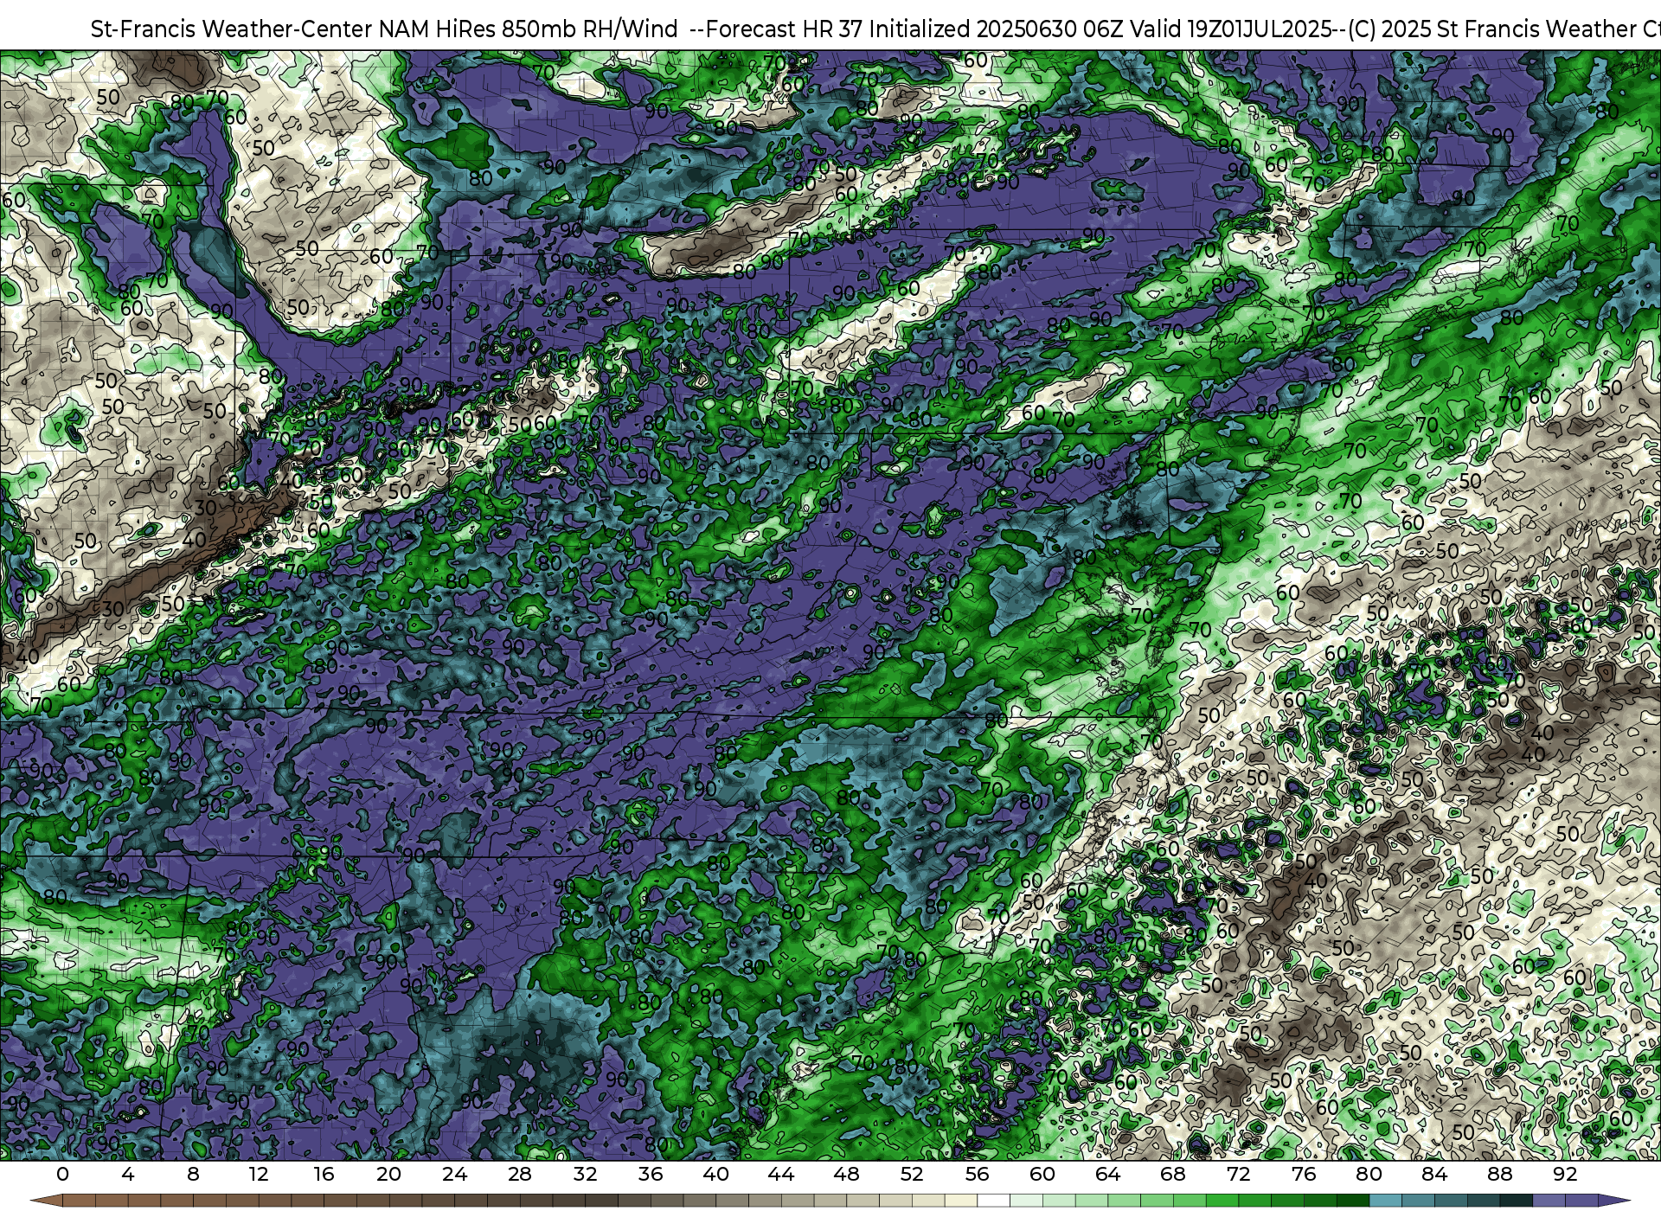Click the '68' colorbar tick label
Screen dimensions: 1661x1211
click(x=1173, y=1175)
